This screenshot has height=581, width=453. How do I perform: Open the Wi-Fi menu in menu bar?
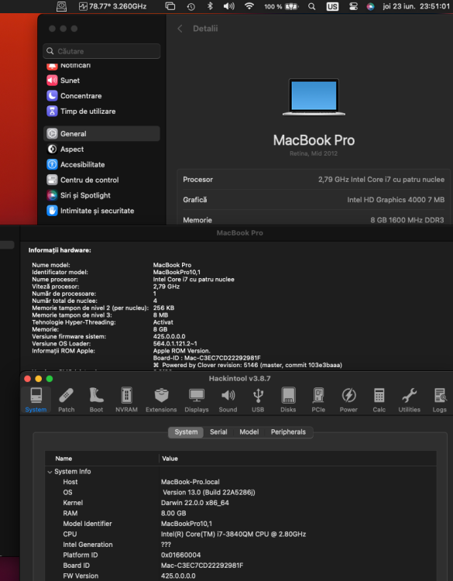point(249,6)
